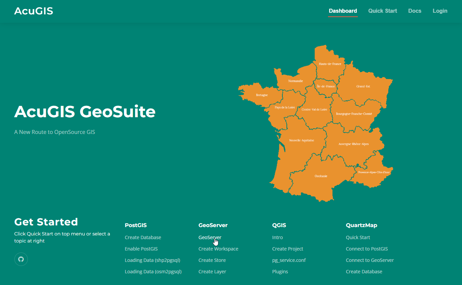Open the pg_service.conf link
The width and height of the screenshot is (462, 285).
pyautogui.click(x=289, y=260)
